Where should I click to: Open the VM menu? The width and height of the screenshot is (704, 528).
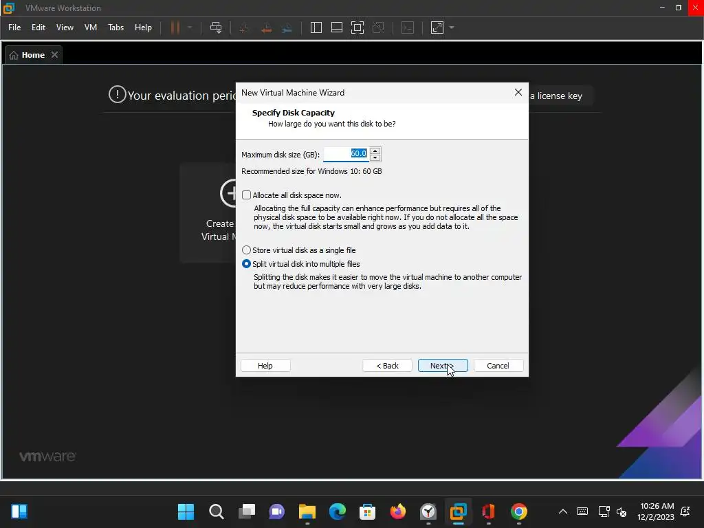(91, 27)
